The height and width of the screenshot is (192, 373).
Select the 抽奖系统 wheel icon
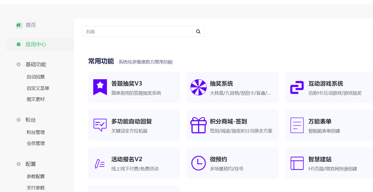198,87
